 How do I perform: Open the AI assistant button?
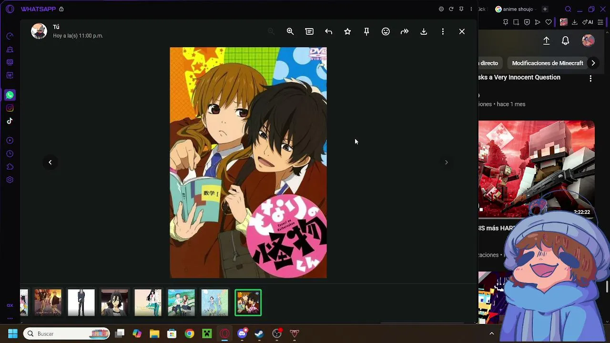[x=588, y=22]
